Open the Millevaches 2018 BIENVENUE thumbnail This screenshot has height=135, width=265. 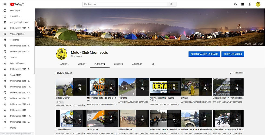click(x=165, y=87)
